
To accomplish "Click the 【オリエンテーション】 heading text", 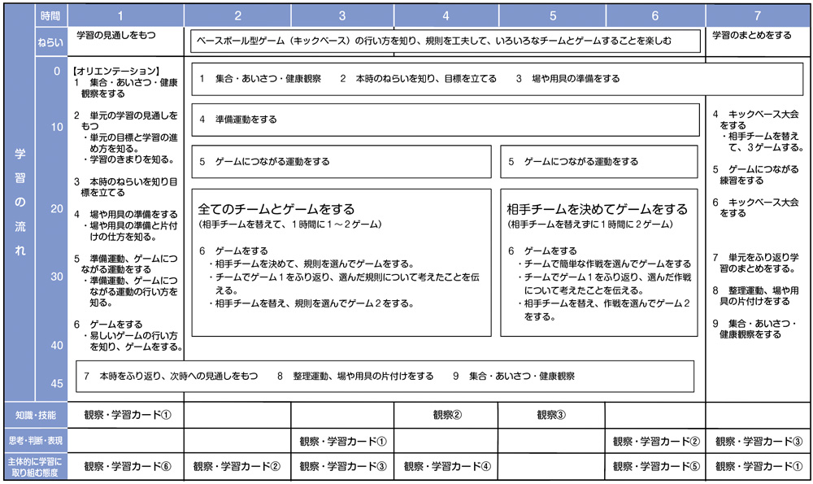I will 115,71.
